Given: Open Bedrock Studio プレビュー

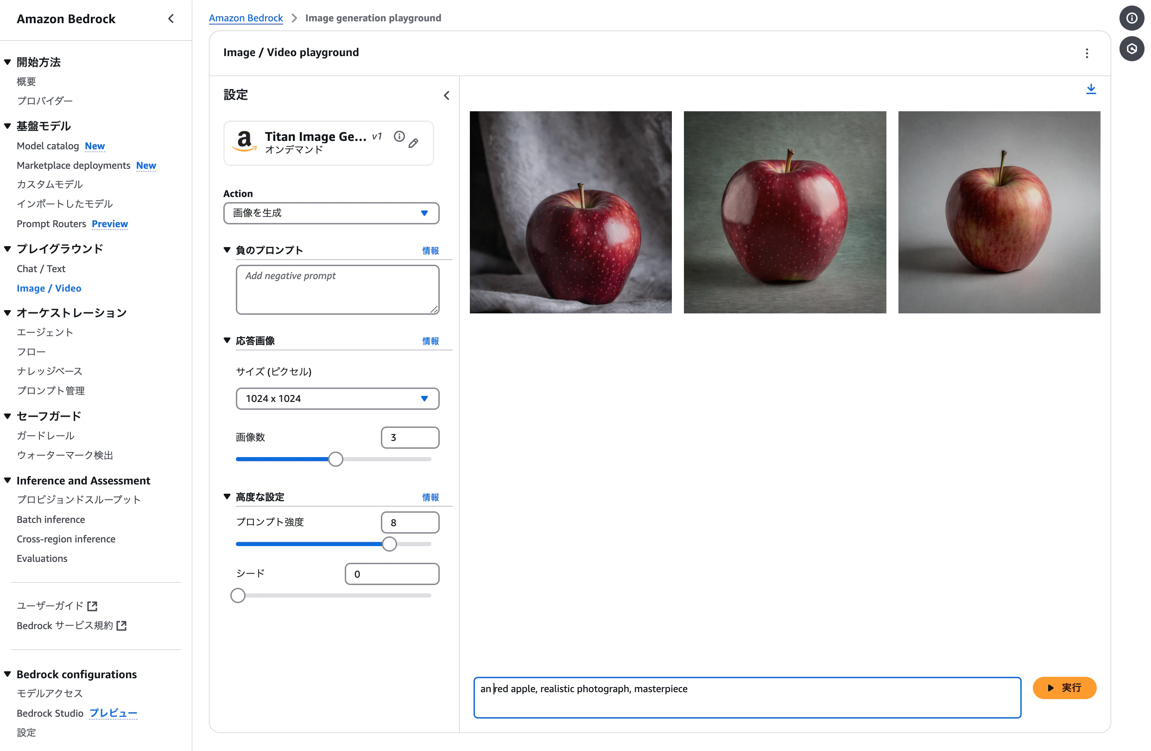Looking at the screenshot, I should coord(76,713).
